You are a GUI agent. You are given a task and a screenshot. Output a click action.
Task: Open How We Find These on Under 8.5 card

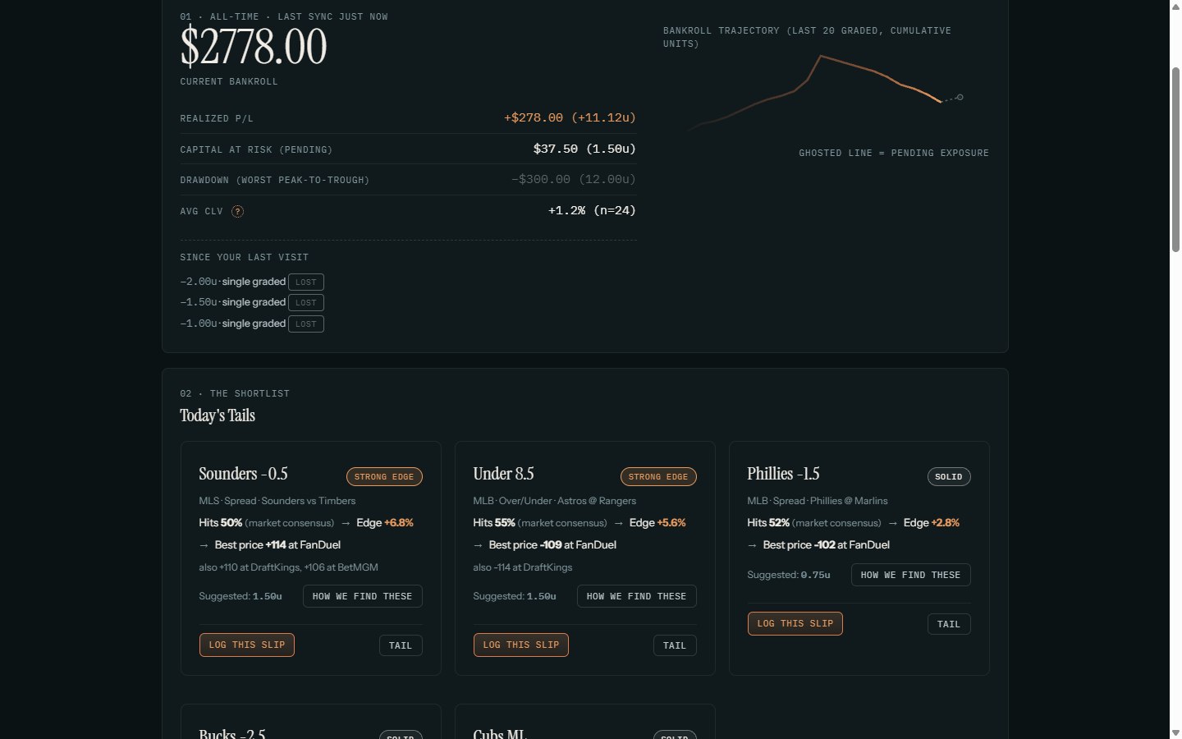pyautogui.click(x=637, y=596)
